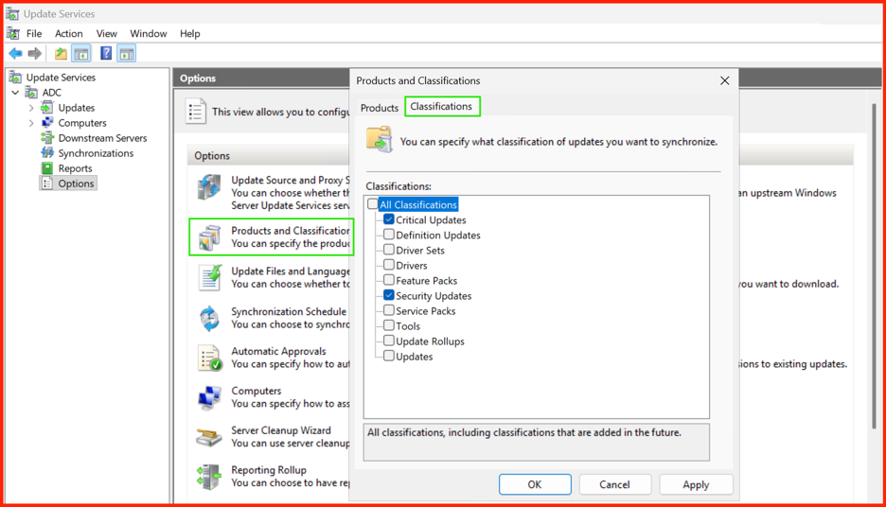Click the Cancel button
Image resolution: width=886 pixels, height=507 pixels.
[614, 484]
